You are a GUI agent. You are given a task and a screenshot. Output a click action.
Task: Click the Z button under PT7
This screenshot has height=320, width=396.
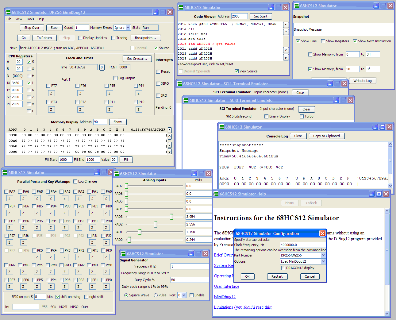[51, 93]
